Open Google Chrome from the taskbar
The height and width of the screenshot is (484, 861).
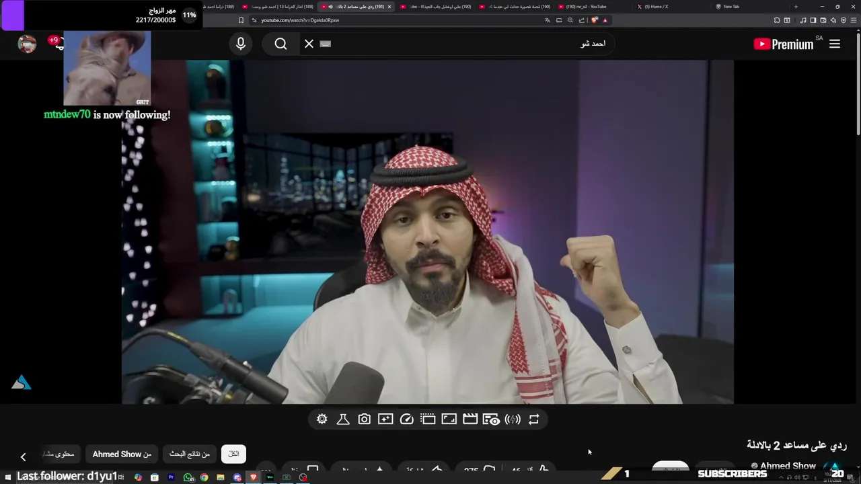click(x=204, y=477)
